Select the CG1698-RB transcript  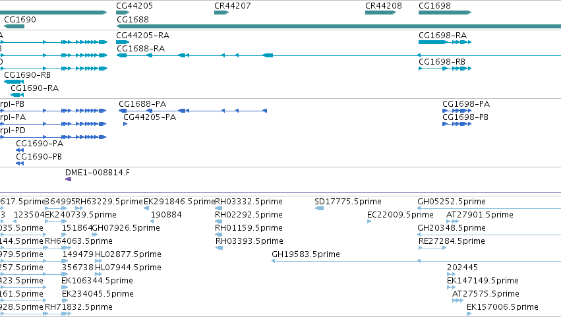click(445, 69)
